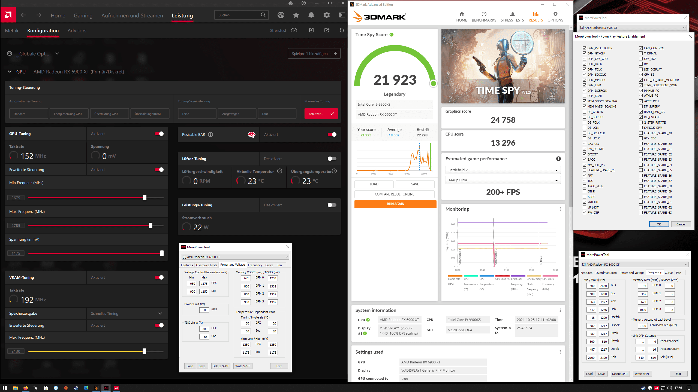Click RUN AGAIN button
The height and width of the screenshot is (392, 698).
point(395,204)
